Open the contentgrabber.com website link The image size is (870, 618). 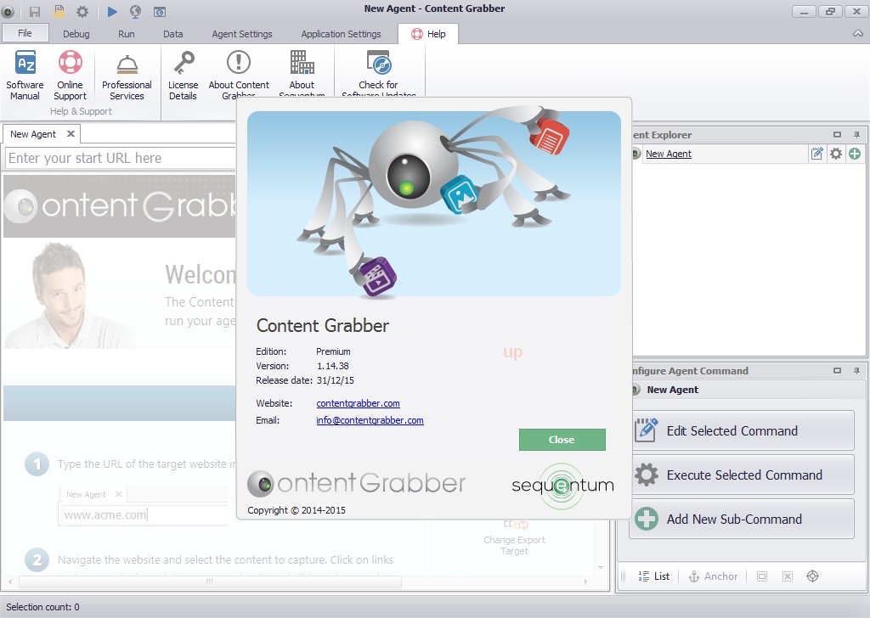pos(358,403)
